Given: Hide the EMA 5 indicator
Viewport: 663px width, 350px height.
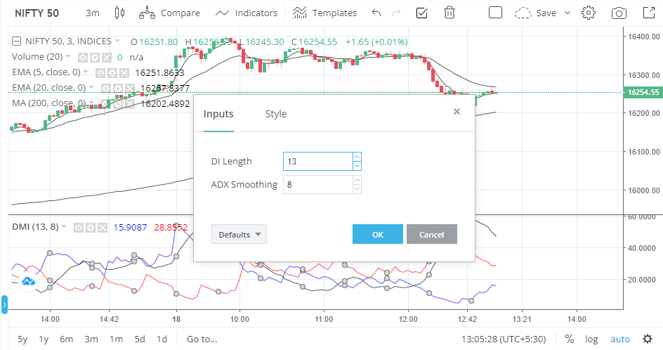Looking at the screenshot, I should 100,73.
